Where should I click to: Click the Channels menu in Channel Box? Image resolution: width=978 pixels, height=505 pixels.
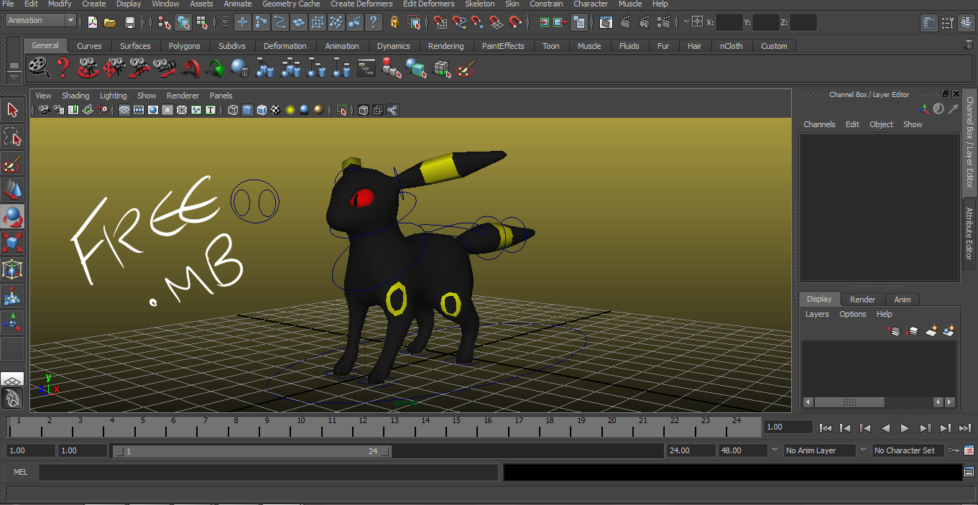[819, 124]
